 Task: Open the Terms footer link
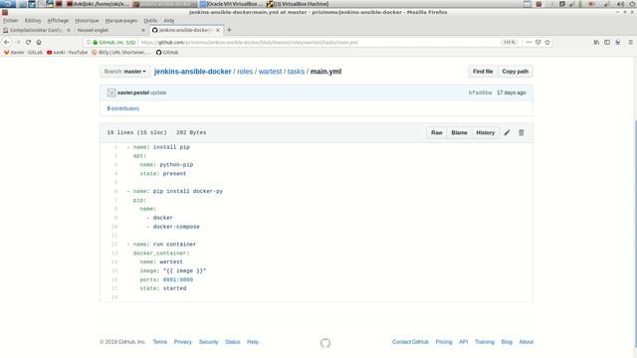click(160, 342)
